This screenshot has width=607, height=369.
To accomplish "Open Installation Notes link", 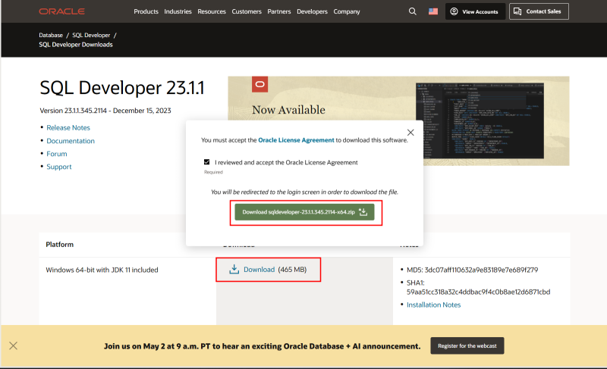I will (x=433, y=305).
